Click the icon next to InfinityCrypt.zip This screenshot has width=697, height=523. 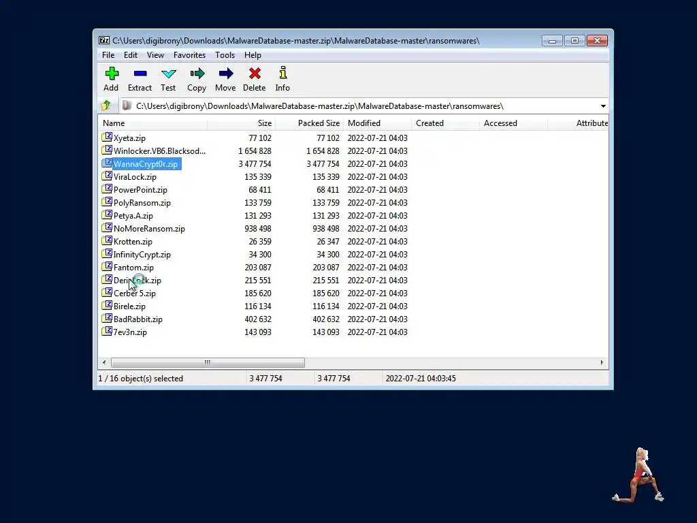[107, 253]
